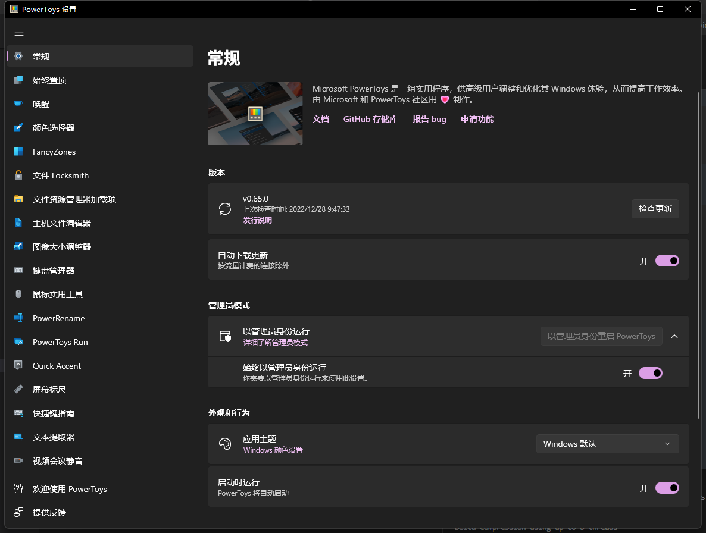Click the 欢迎使用 PowerToys icon
Image resolution: width=706 pixels, height=533 pixels.
point(18,489)
